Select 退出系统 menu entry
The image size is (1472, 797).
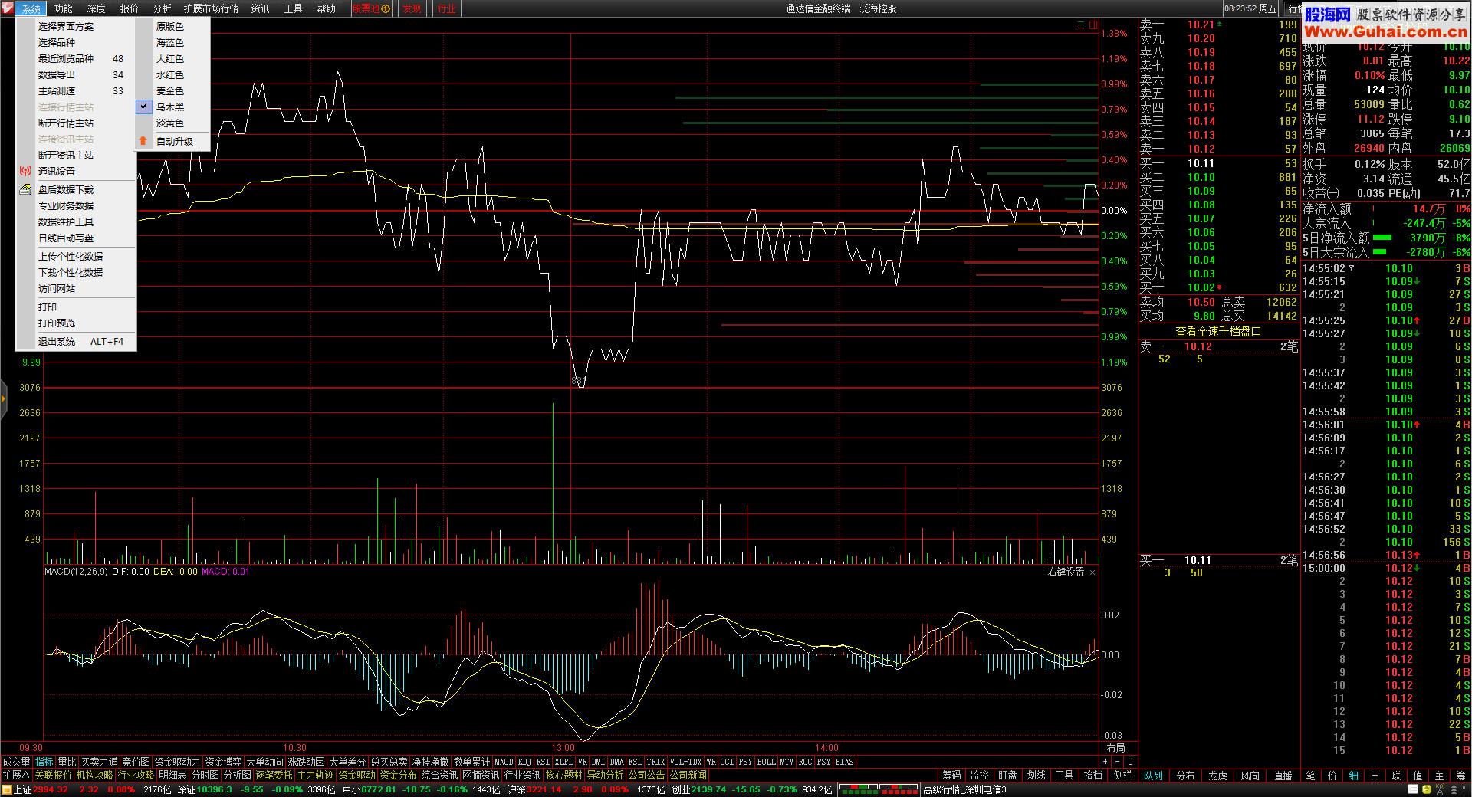pos(76,341)
